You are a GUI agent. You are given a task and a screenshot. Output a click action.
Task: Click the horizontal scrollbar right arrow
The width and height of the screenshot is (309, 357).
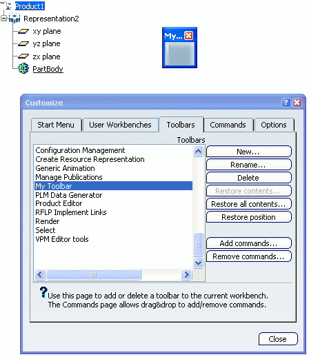[186, 274]
